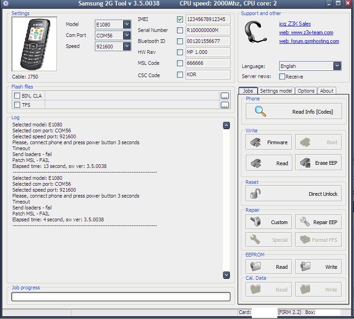
Task: Click 'Elapsed time: 13 second' log line
Action: [59, 166]
